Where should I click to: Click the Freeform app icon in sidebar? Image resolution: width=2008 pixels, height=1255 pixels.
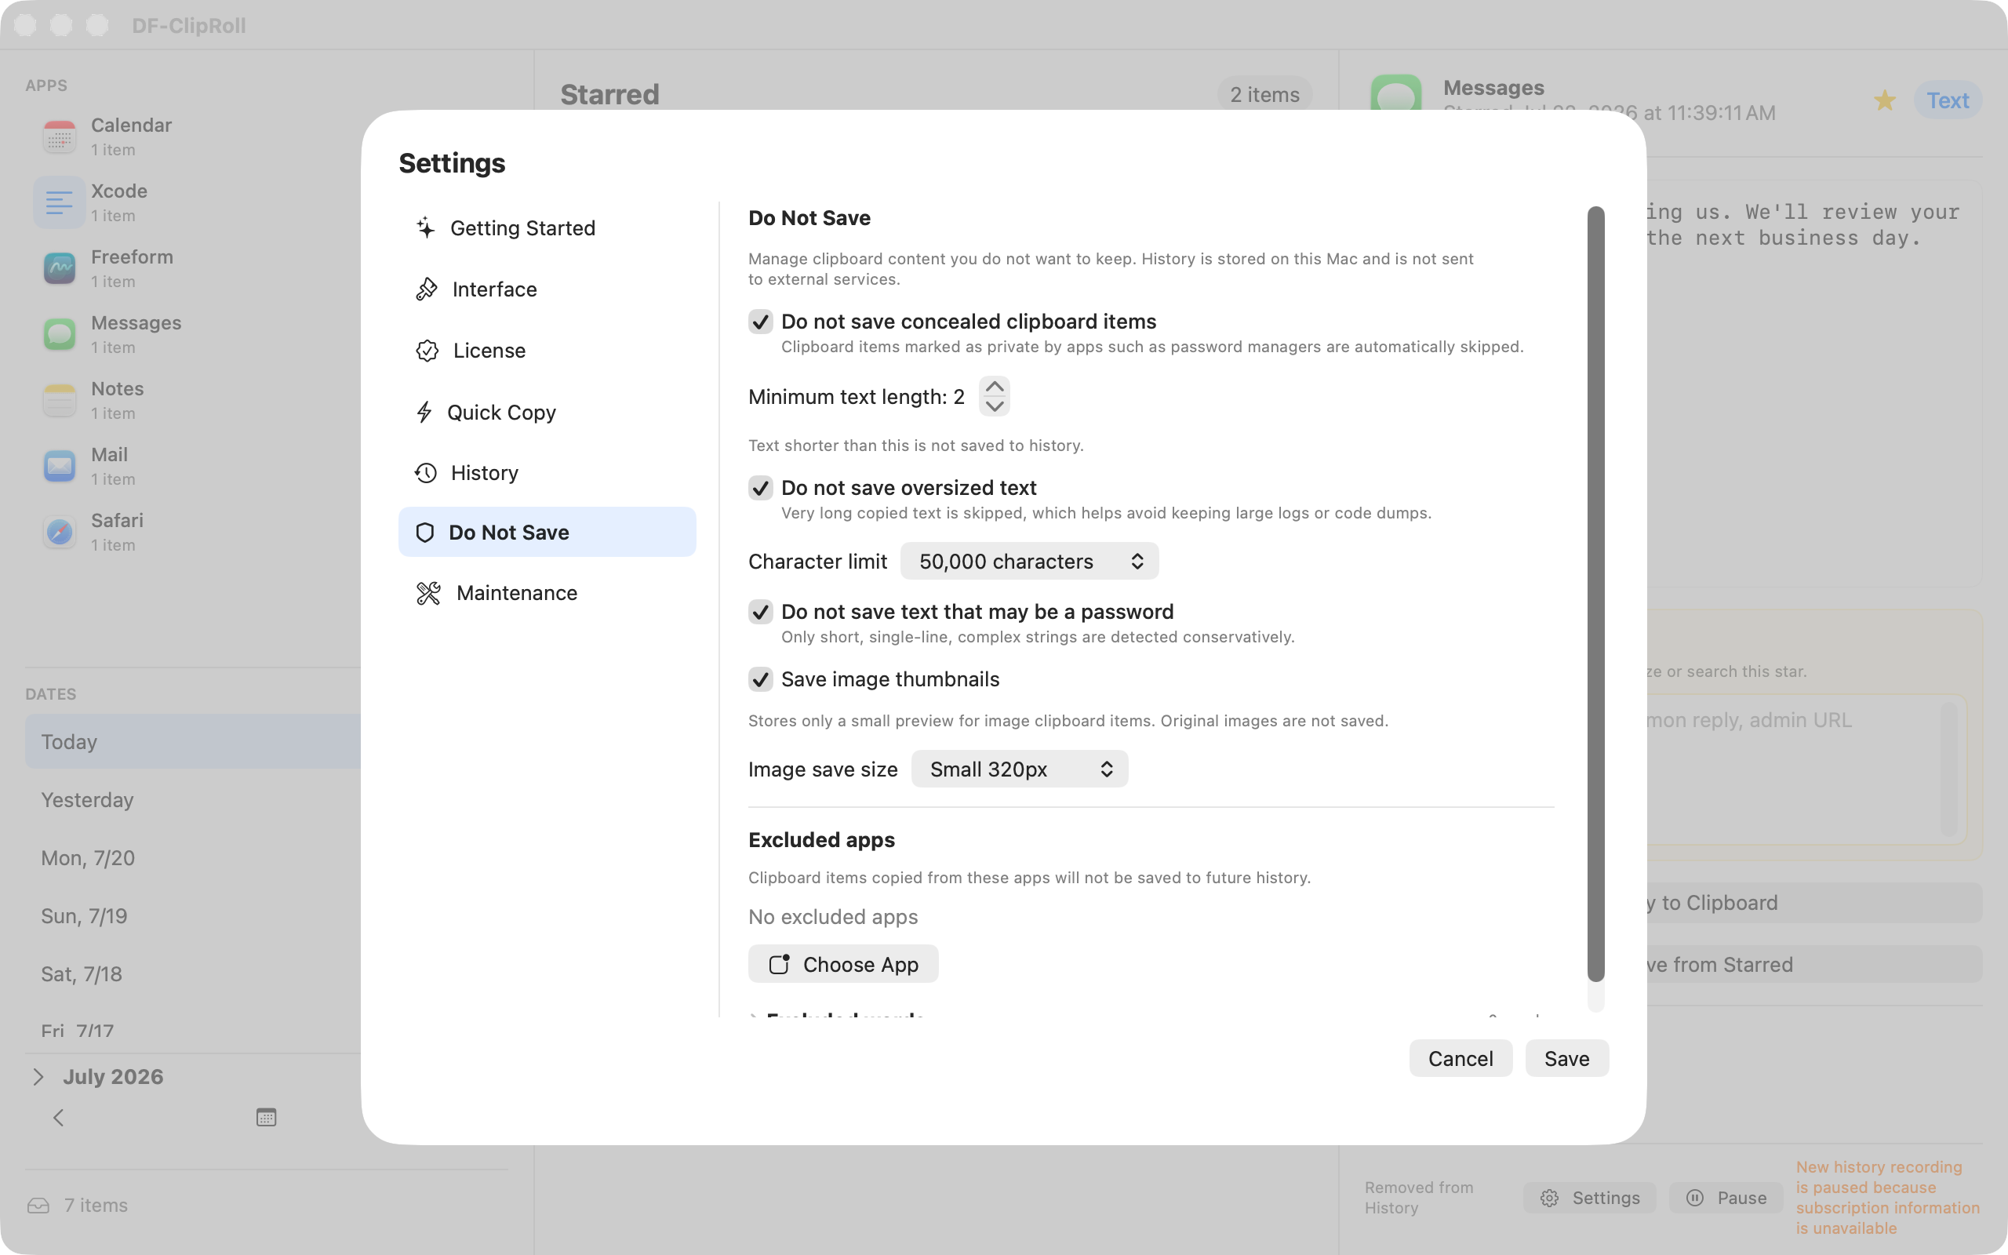pos(60,268)
